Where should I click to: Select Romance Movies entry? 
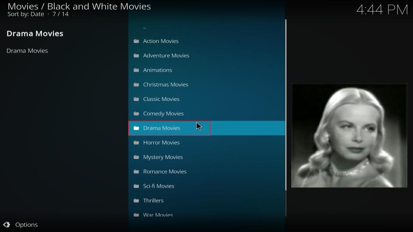[206, 171]
